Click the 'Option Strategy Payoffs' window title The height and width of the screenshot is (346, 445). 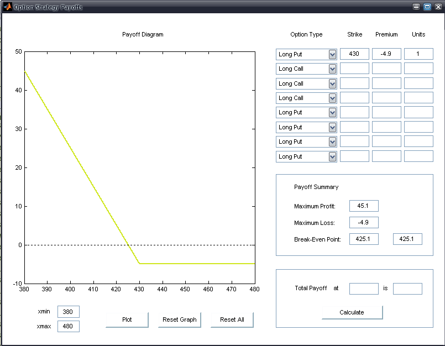[x=48, y=7]
